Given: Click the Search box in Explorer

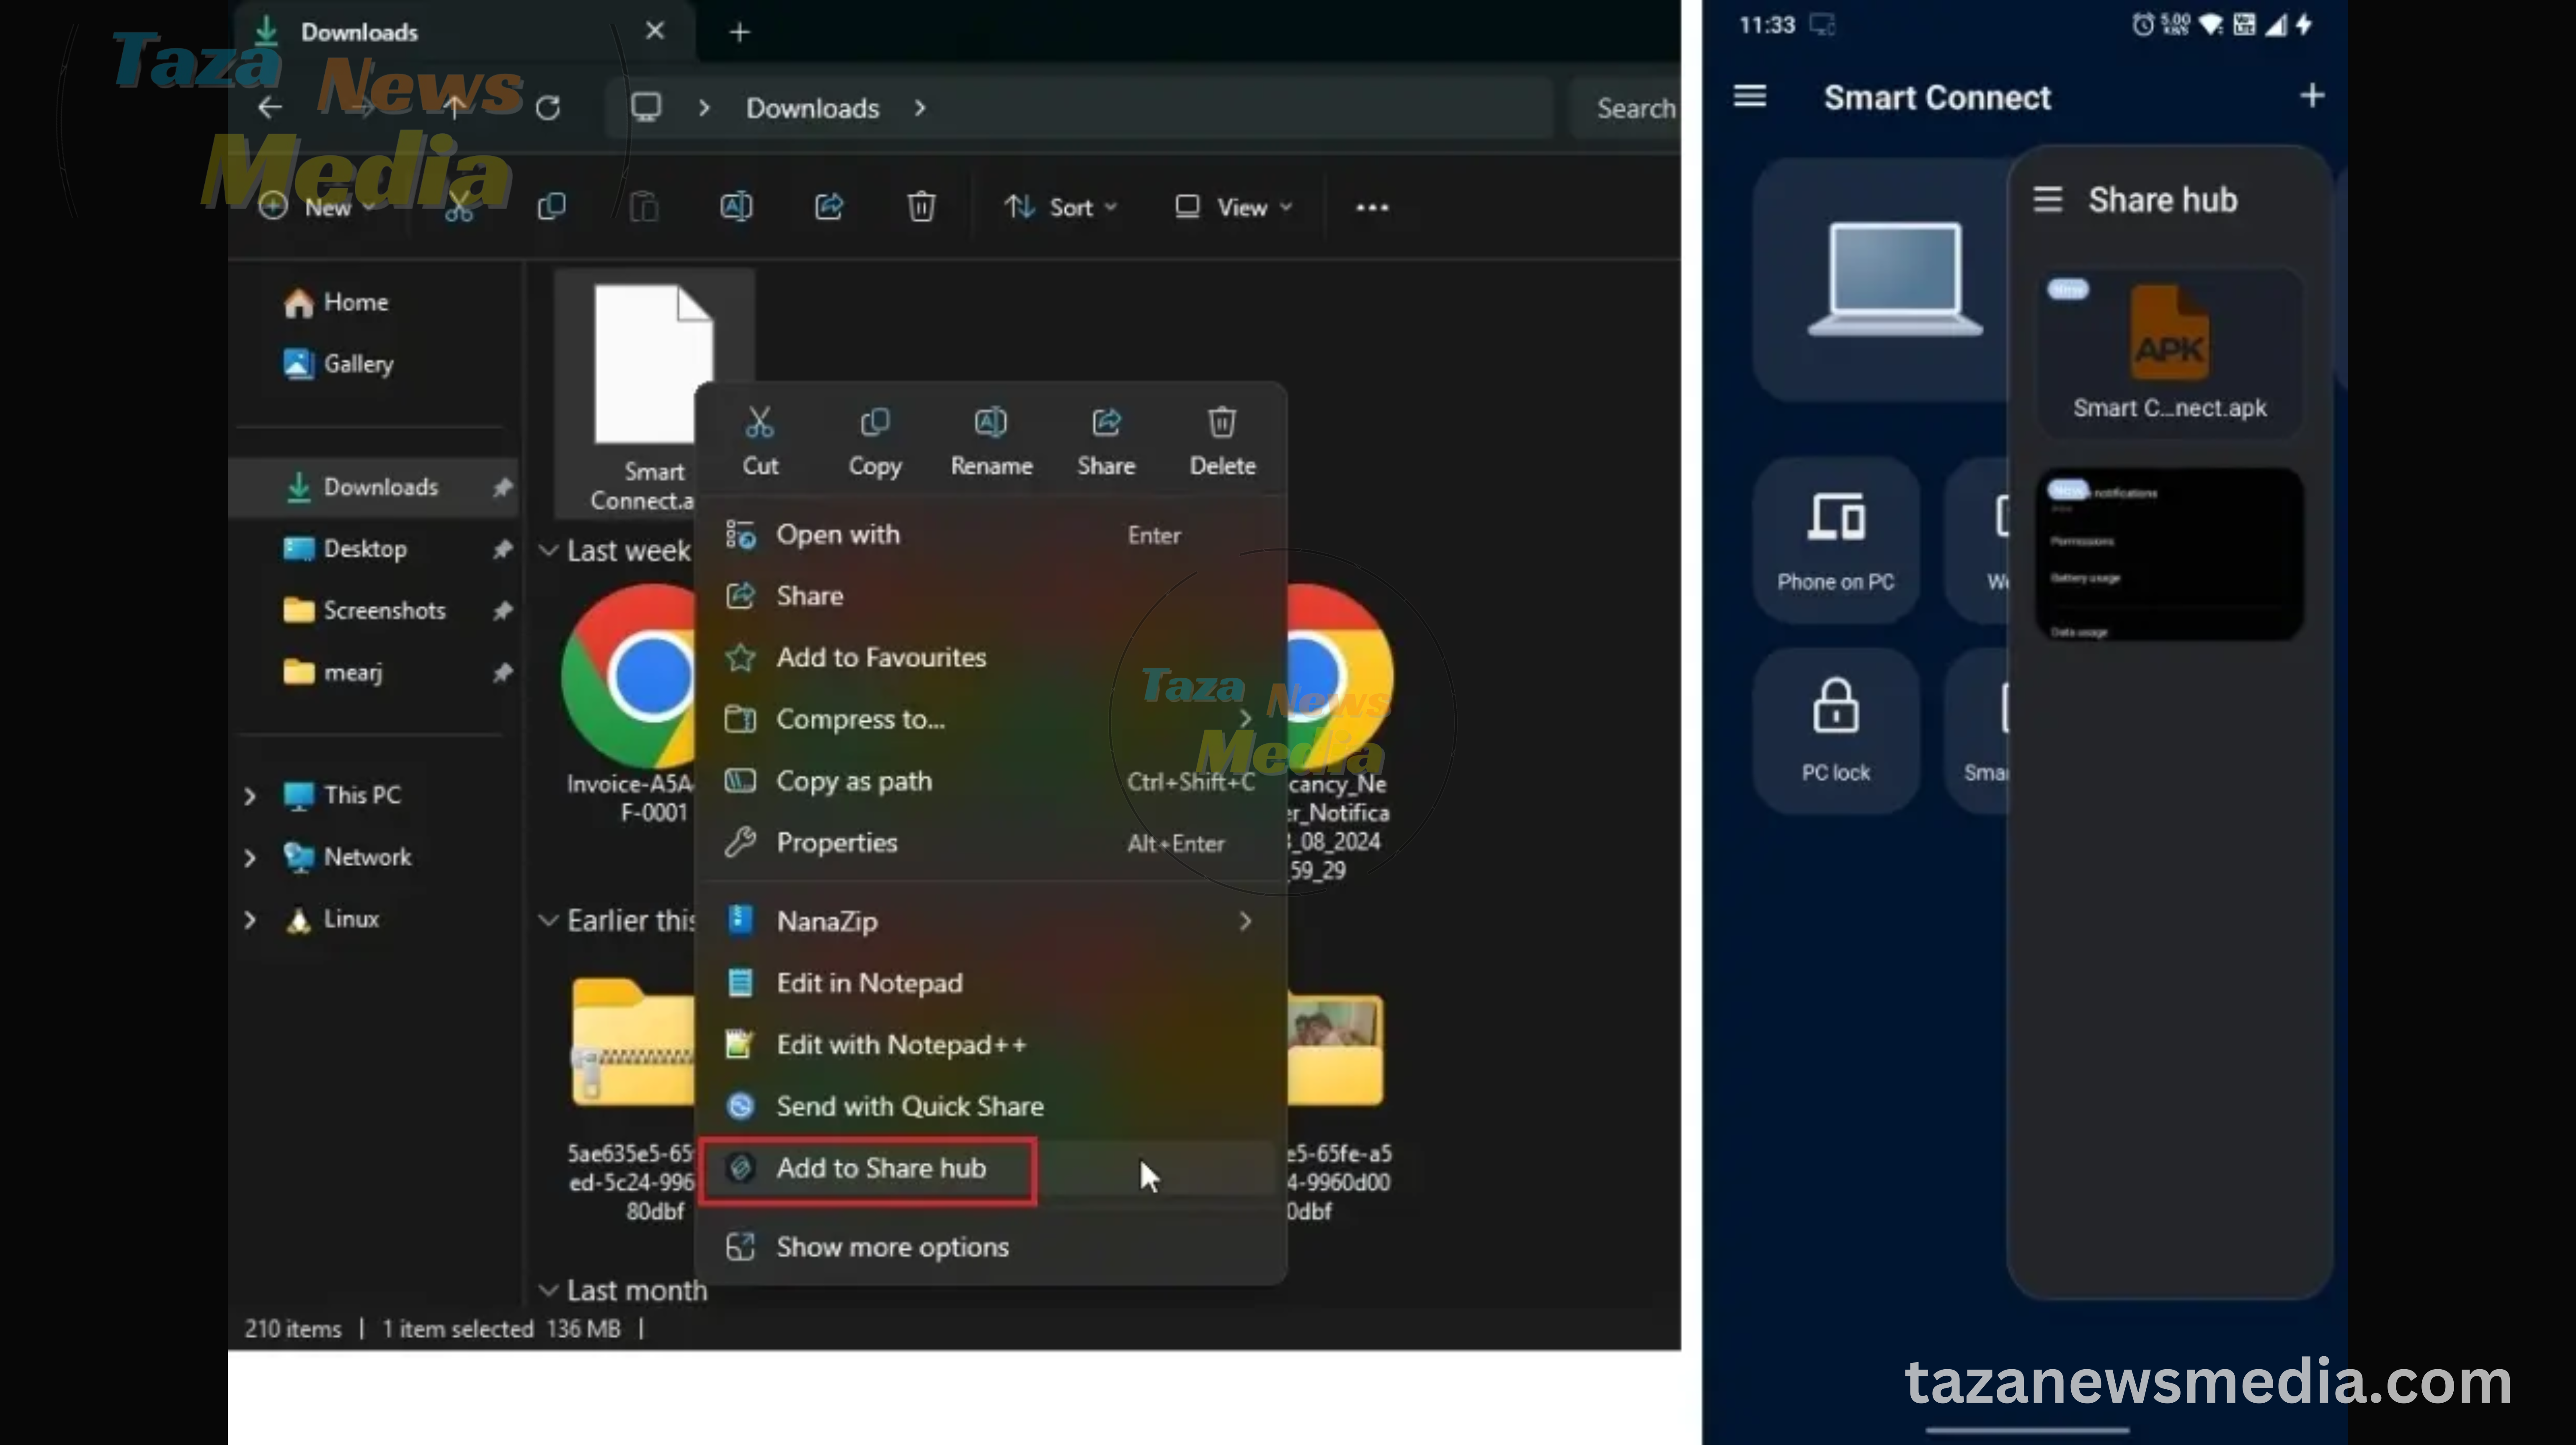Looking at the screenshot, I should point(1625,108).
